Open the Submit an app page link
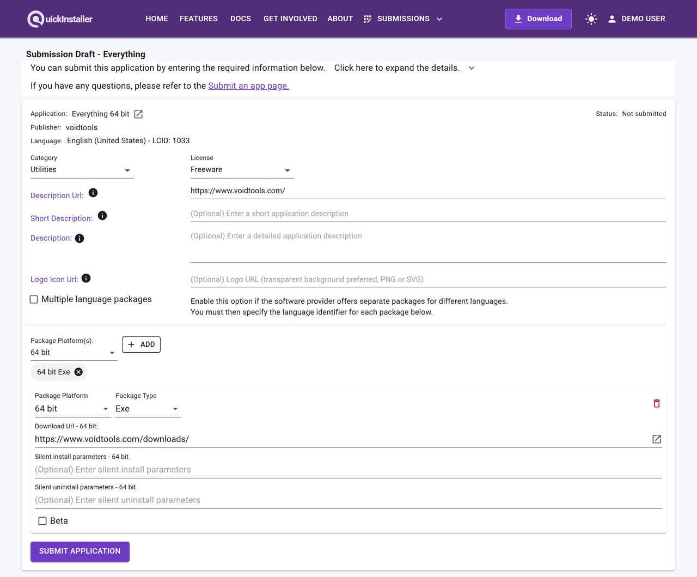This screenshot has height=577, width=697. pos(249,86)
